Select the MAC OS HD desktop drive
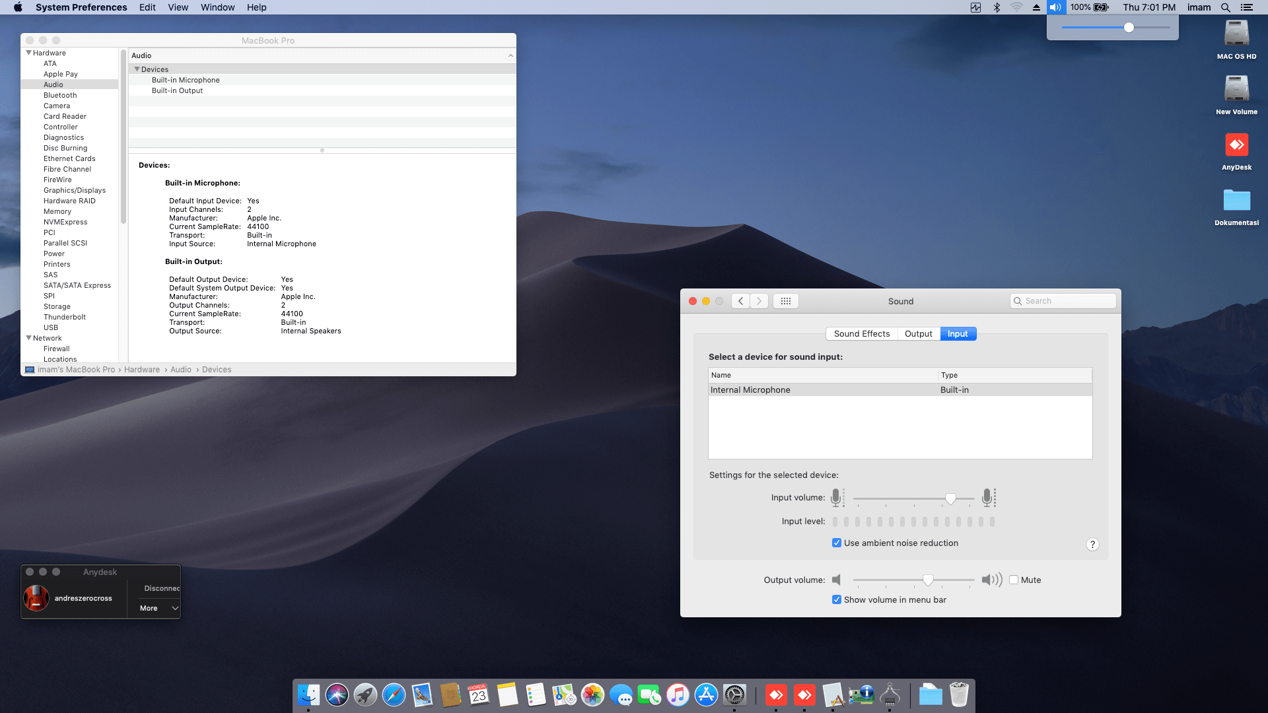This screenshot has height=713, width=1268. coord(1236,40)
